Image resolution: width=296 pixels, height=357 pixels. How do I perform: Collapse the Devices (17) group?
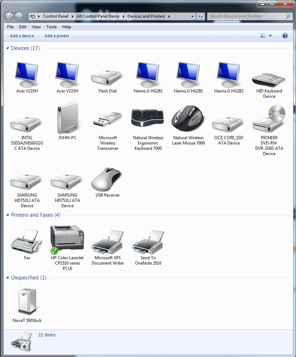click(7, 48)
